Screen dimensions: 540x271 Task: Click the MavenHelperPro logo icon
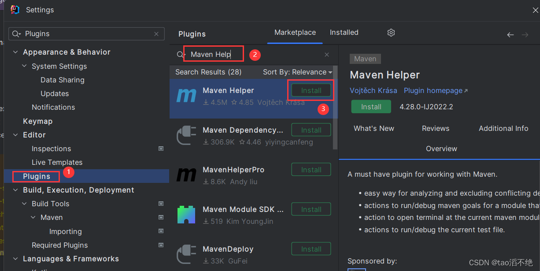click(x=186, y=175)
